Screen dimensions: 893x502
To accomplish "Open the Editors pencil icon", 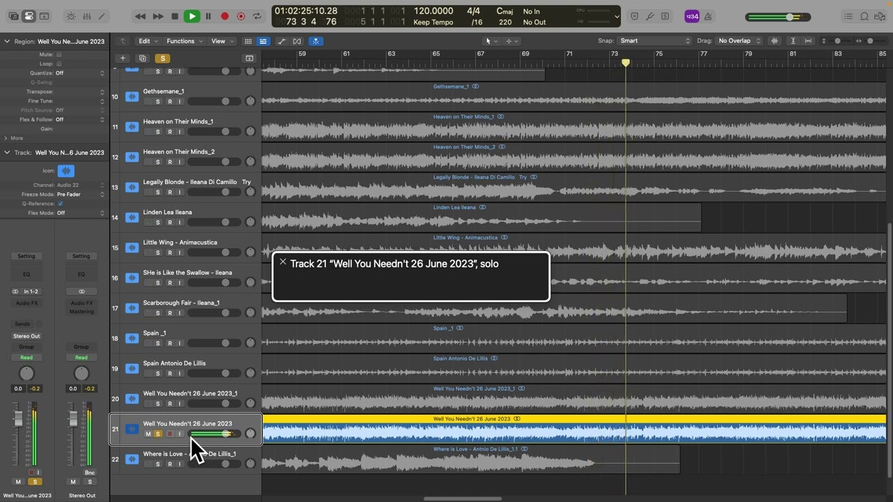I will click(102, 16).
